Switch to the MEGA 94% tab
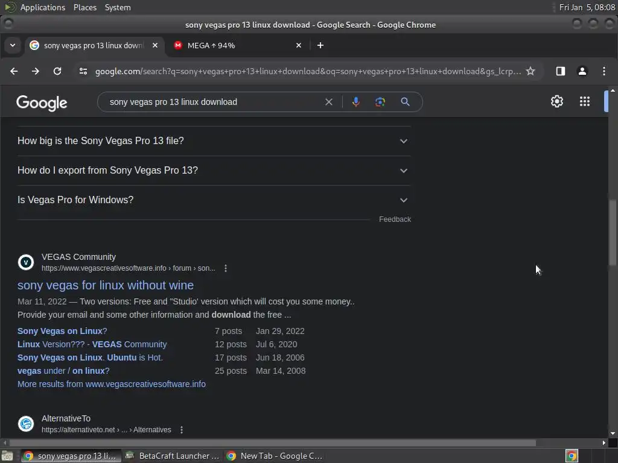618x463 pixels. tap(237, 45)
